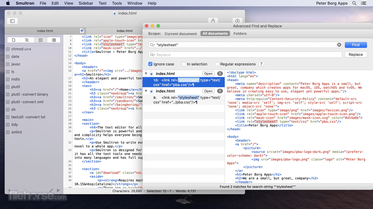Open the first index.html result

click(208, 74)
